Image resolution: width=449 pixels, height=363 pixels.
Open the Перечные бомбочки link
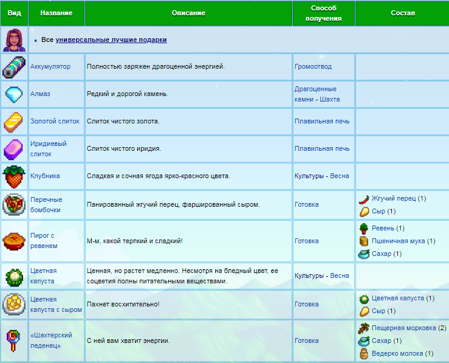click(46, 204)
